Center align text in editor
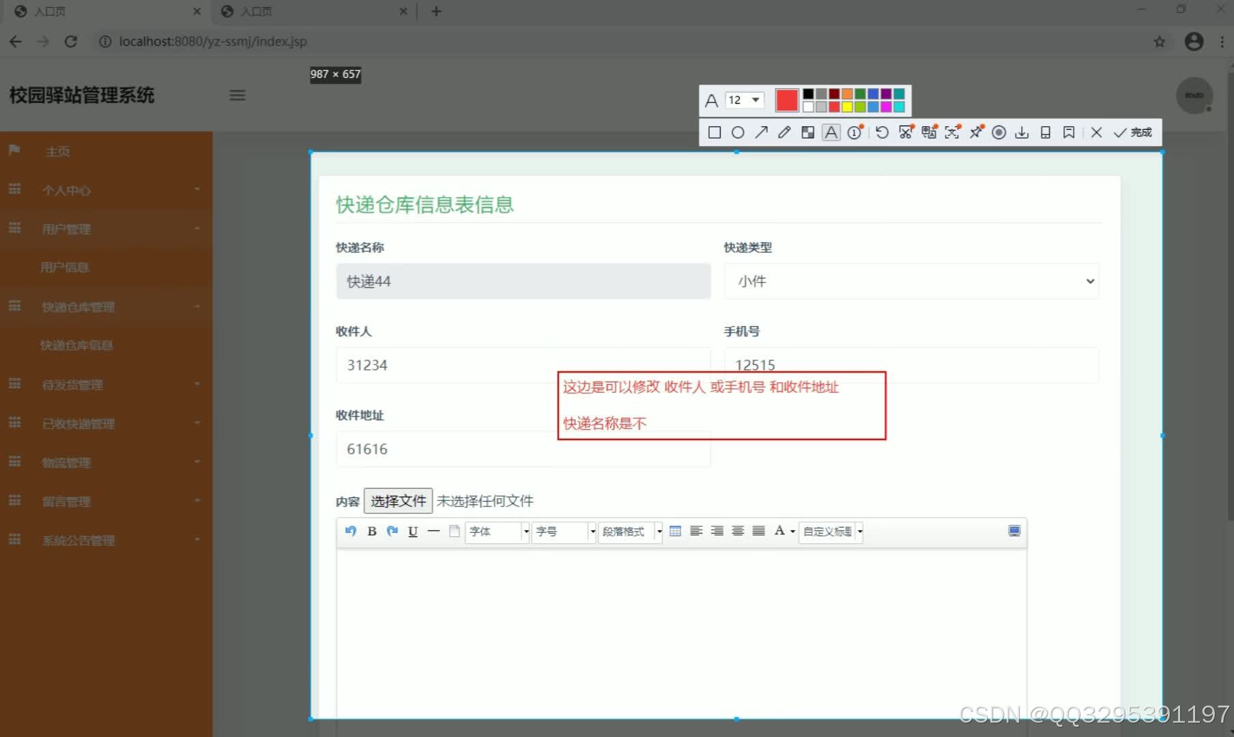1234x737 pixels. 738,531
